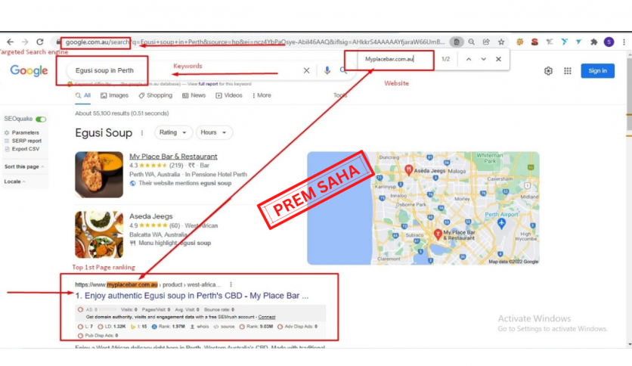Open My Place Bar & Restaurant listing
The image size is (632, 366).
(x=173, y=157)
